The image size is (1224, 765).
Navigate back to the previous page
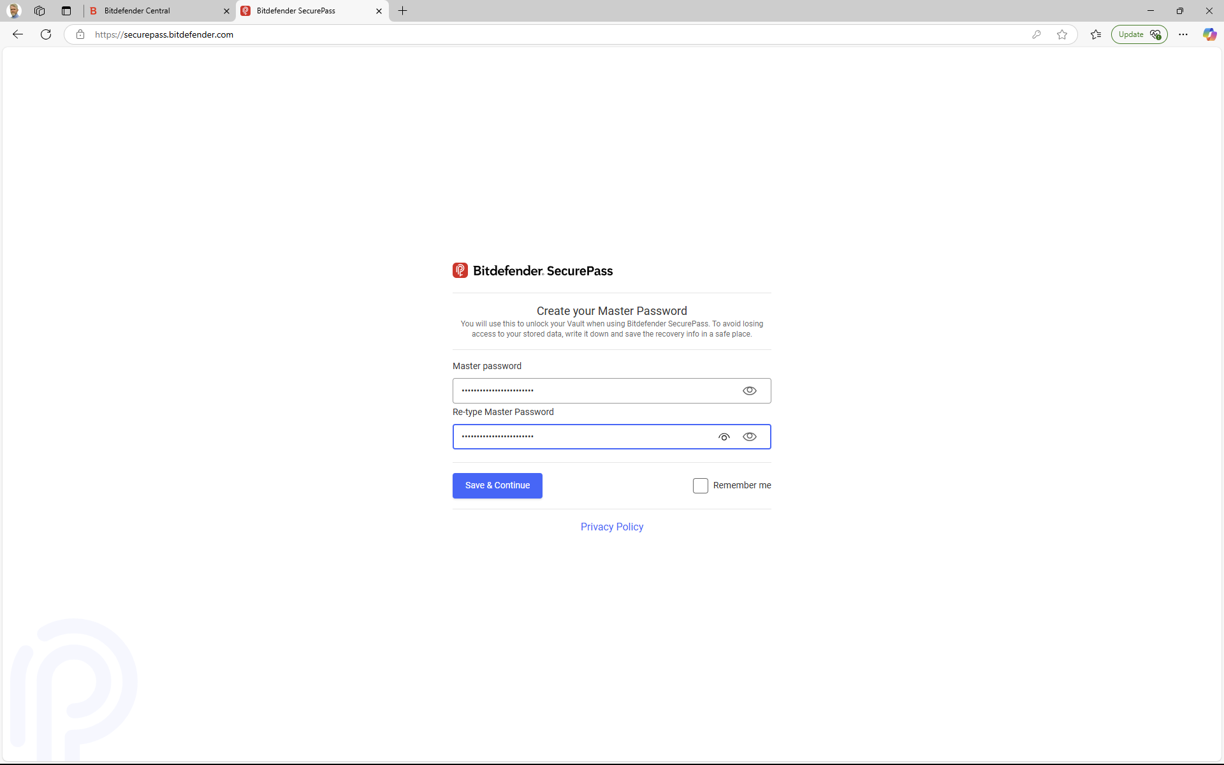[x=17, y=34]
